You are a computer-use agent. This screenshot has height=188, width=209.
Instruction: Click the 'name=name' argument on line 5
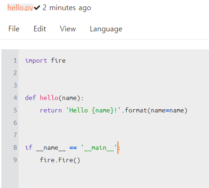click(x=167, y=111)
